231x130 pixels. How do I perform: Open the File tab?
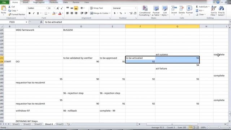[x=4, y=3]
